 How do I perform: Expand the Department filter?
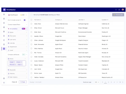click(x=26, y=47)
